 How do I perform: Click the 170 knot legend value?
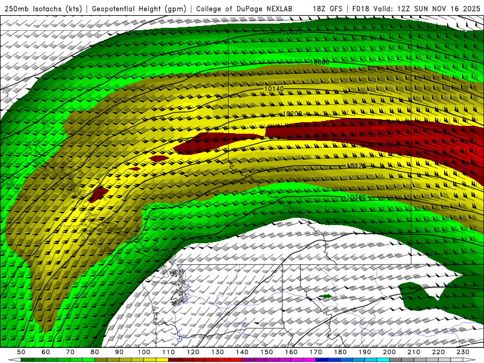pos(316,352)
